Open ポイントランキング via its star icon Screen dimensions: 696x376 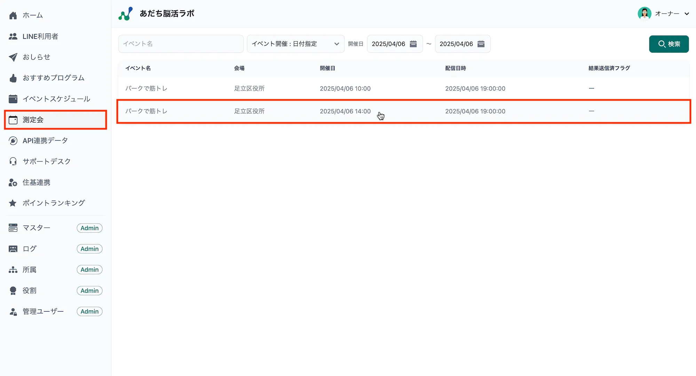(13, 203)
